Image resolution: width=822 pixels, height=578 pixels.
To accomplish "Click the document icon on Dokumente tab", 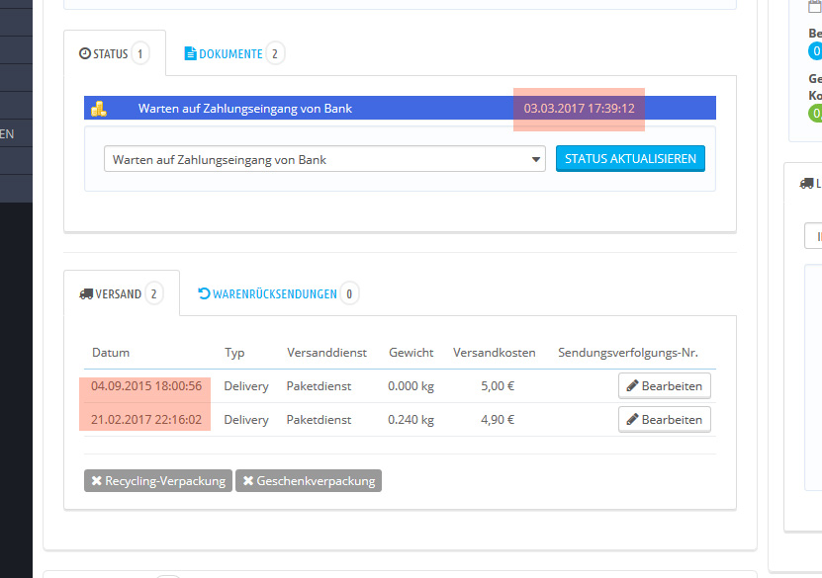I will (x=190, y=53).
